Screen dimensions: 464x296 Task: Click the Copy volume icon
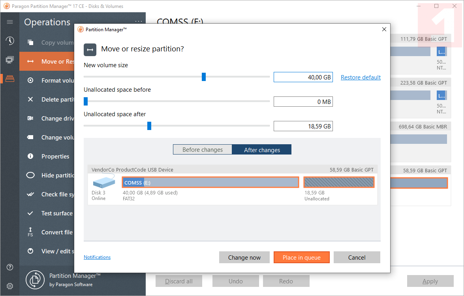tap(30, 42)
